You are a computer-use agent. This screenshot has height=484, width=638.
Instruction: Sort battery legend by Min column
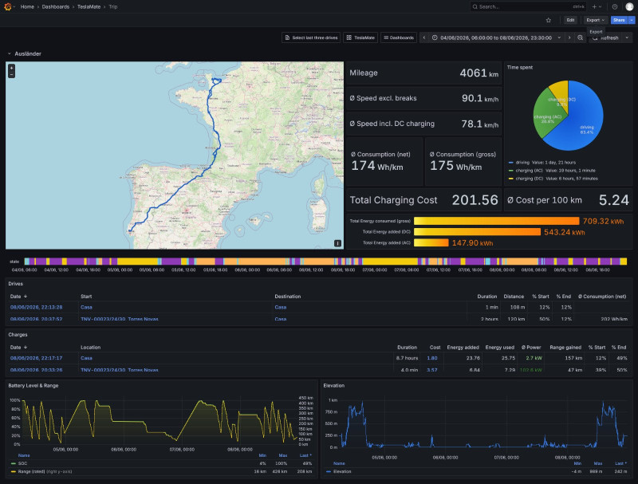tap(262, 455)
